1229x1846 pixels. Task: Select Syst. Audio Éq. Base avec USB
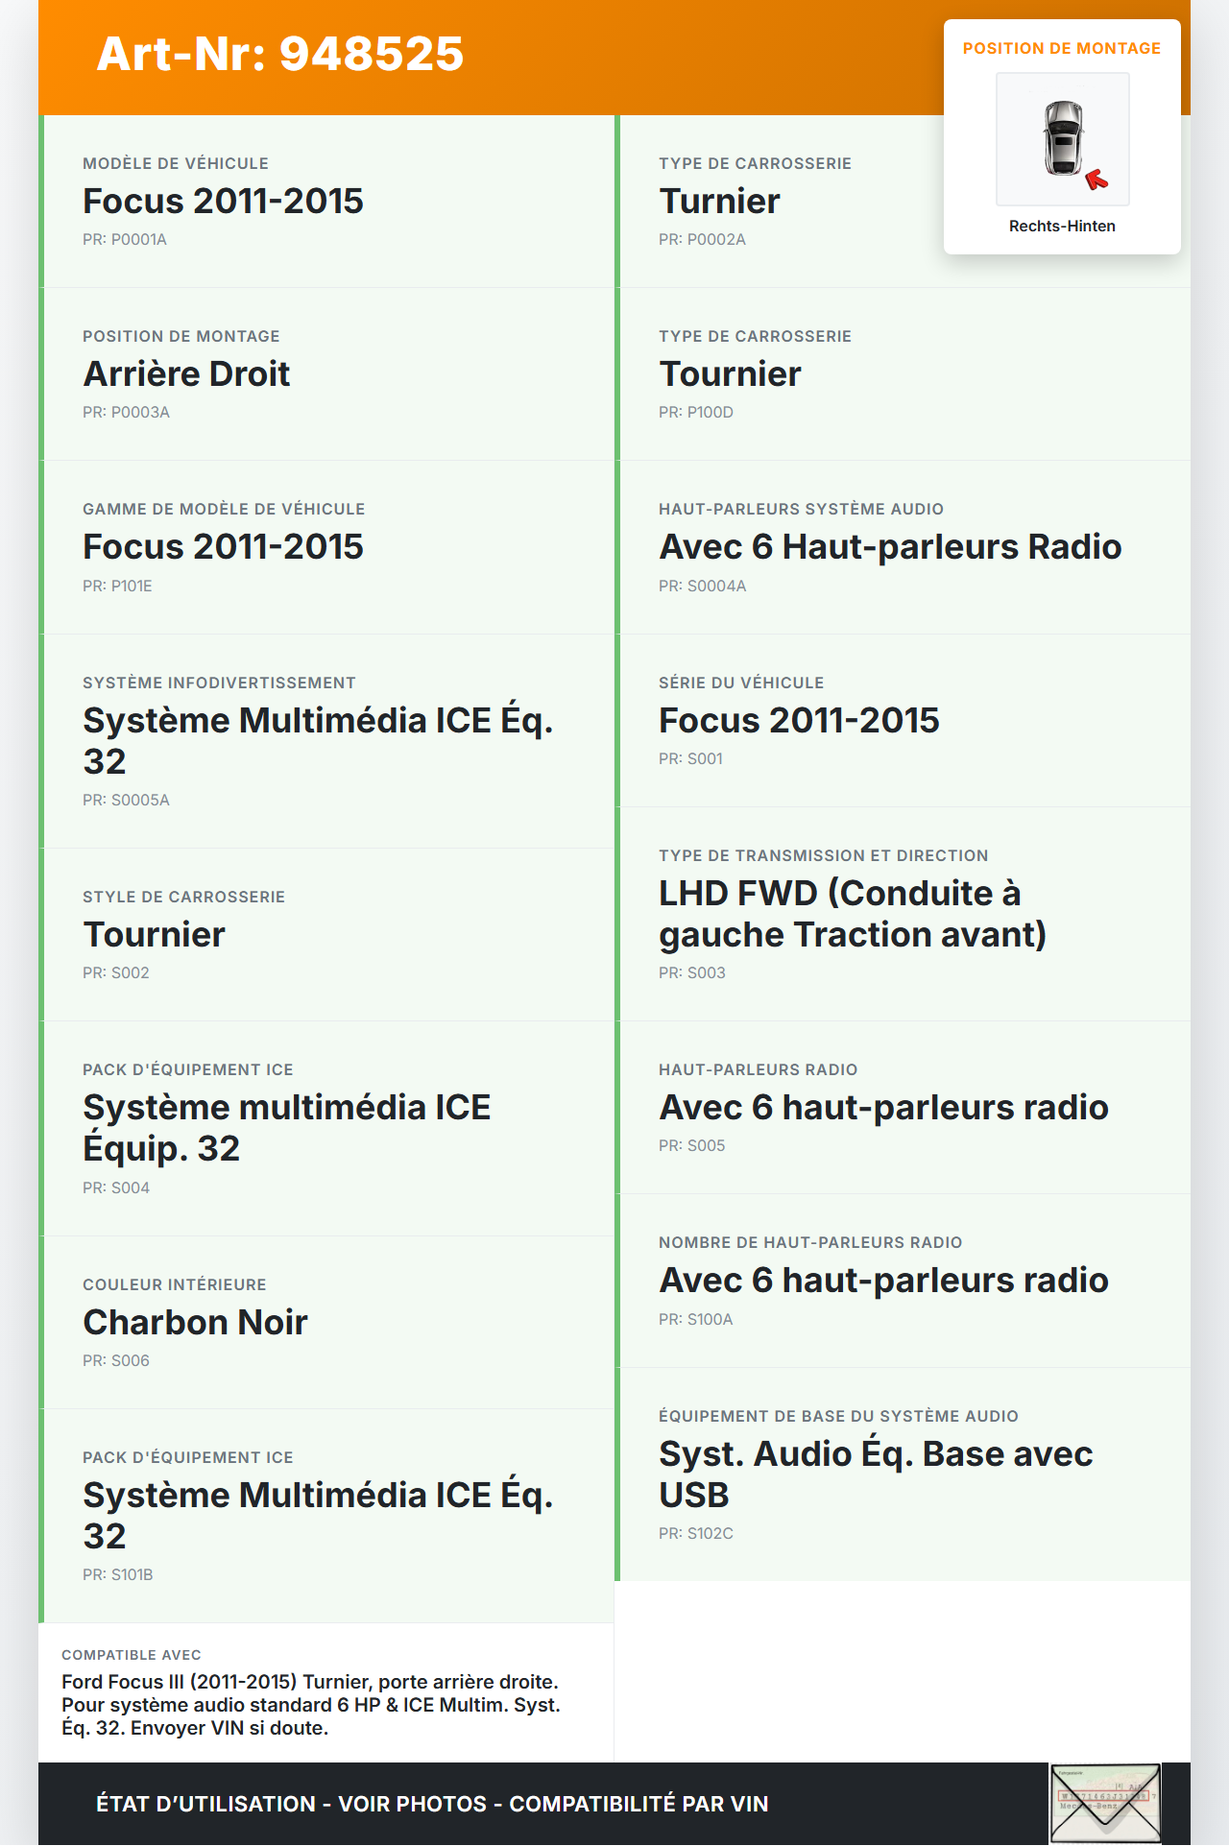pos(875,1474)
